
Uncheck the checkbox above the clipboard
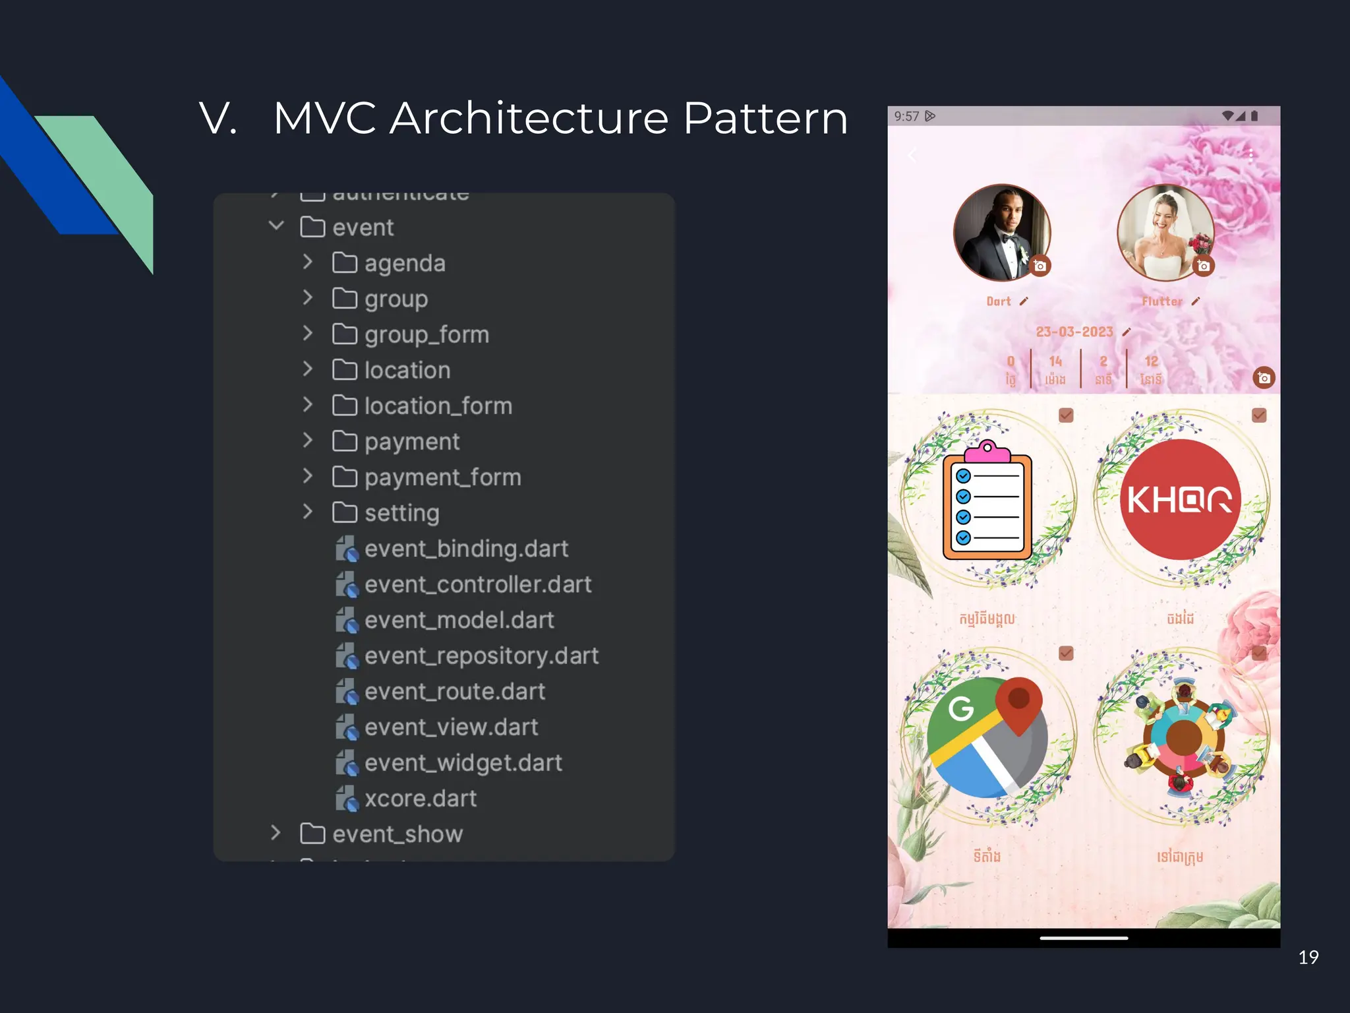click(x=1066, y=415)
